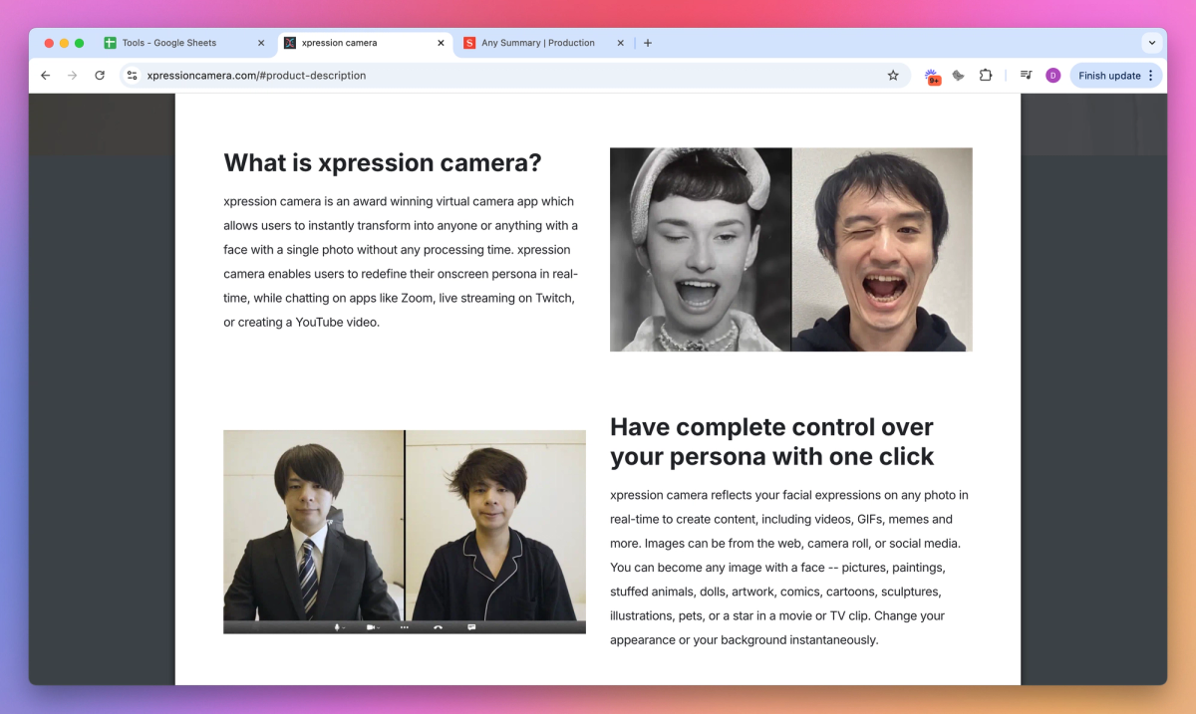Close the xpression camera tab
The width and height of the screenshot is (1196, 714).
point(441,43)
